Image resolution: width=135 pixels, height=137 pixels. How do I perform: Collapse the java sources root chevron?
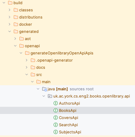[x=38, y=89]
